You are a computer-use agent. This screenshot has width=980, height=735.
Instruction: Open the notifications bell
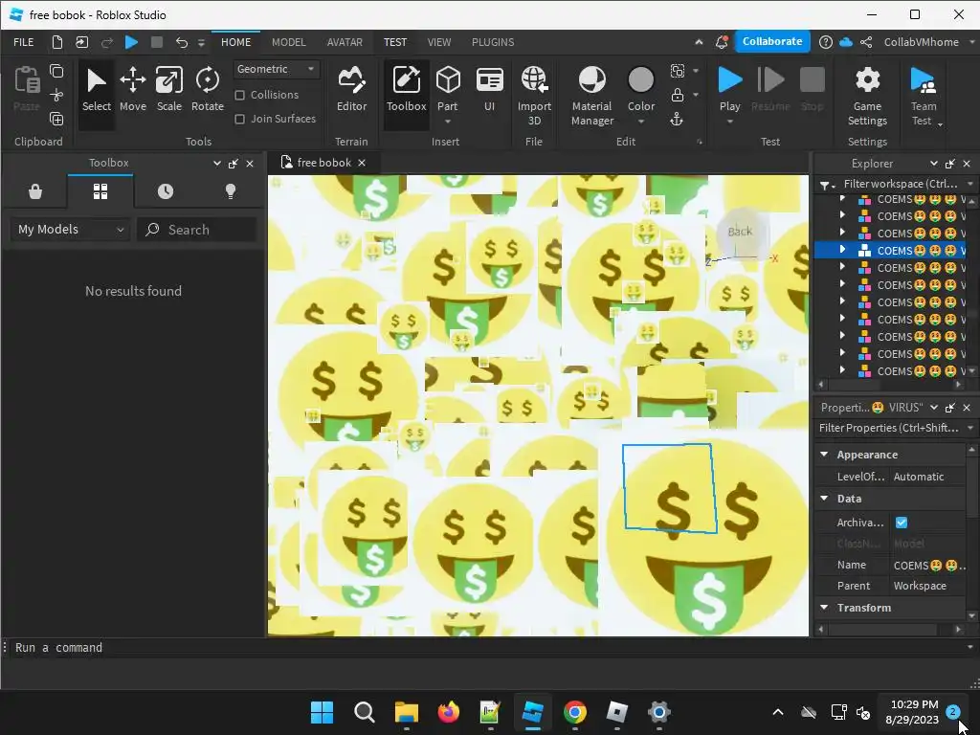pos(722,42)
